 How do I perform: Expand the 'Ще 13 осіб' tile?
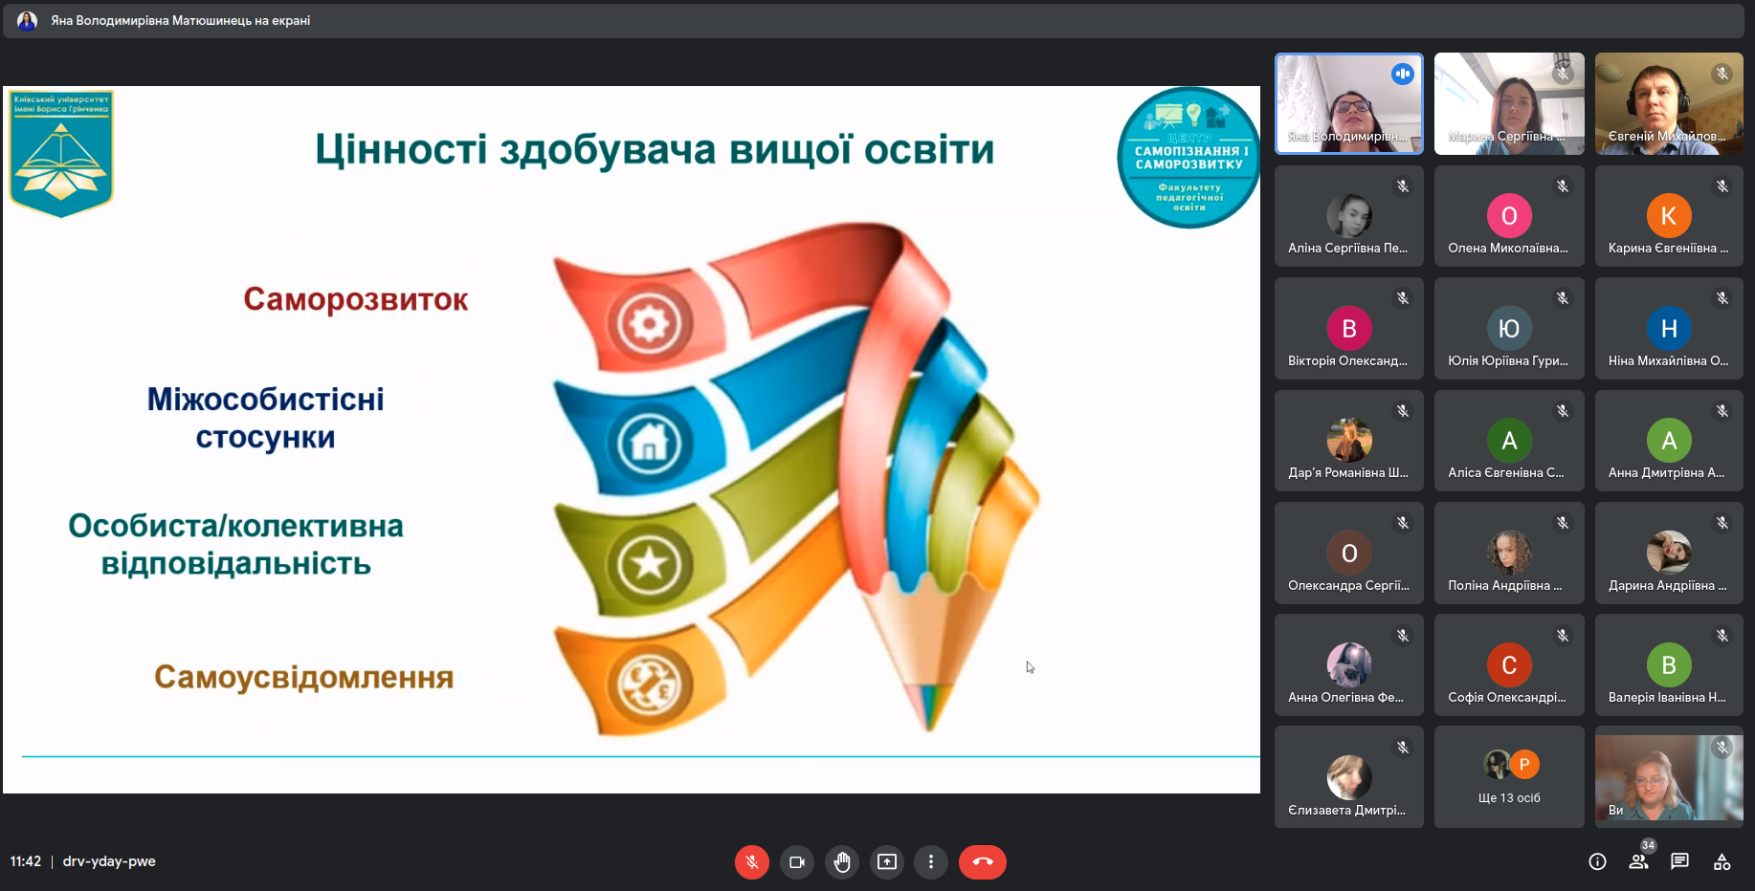1509,776
